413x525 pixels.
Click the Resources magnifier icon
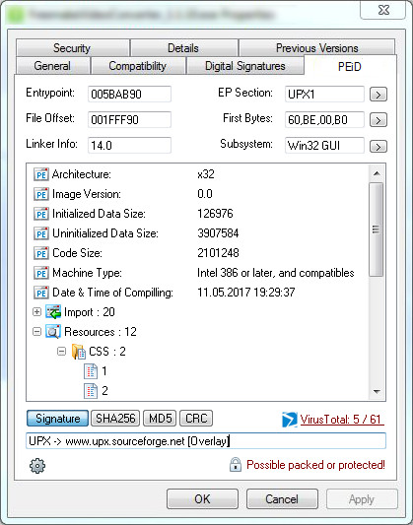53,332
